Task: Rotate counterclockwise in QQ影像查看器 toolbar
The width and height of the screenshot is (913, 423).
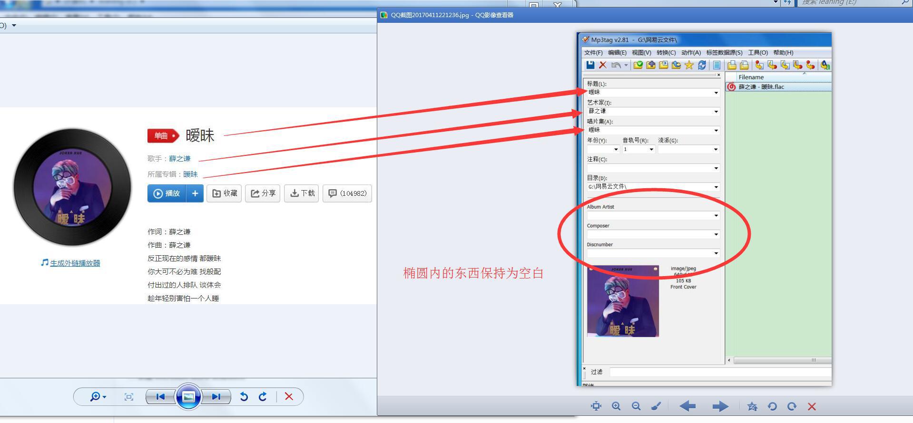Action: 772,406
